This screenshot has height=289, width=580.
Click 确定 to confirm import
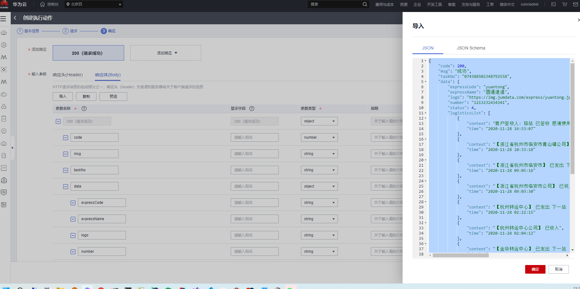(x=535, y=269)
